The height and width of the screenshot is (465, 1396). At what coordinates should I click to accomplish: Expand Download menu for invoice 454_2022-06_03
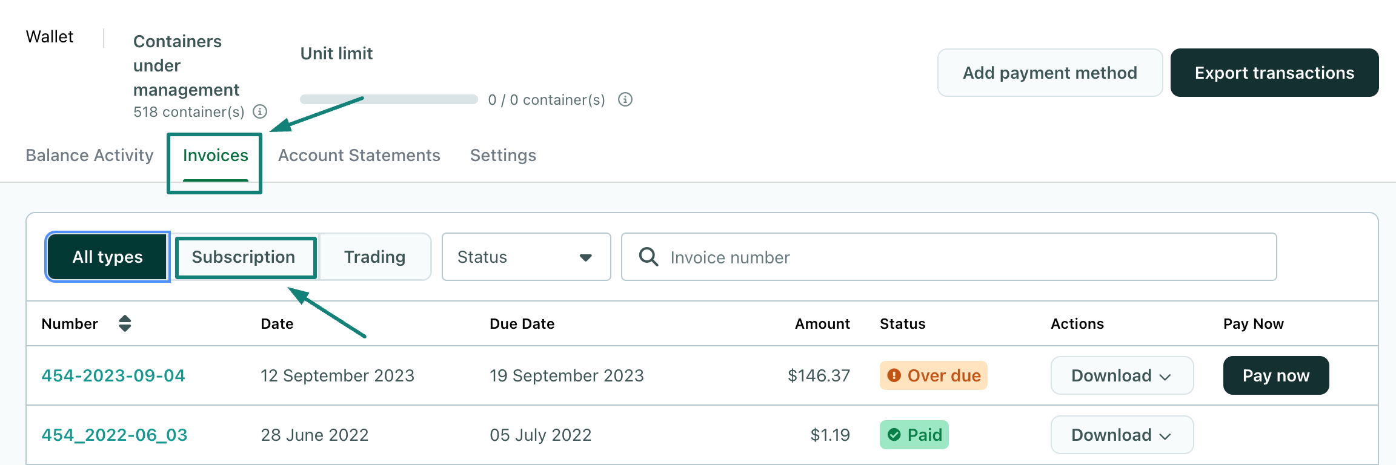tap(1122, 435)
